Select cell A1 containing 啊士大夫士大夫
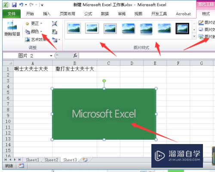Screen dimensions: 215x172 33,69
